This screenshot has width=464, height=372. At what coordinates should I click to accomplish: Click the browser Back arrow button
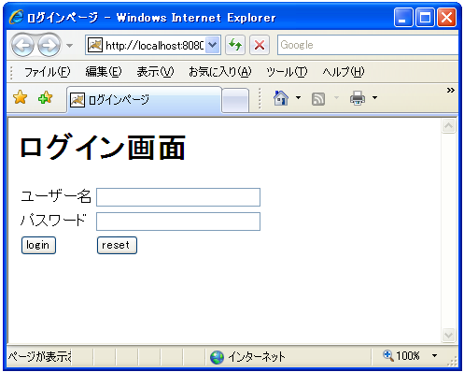point(22,46)
